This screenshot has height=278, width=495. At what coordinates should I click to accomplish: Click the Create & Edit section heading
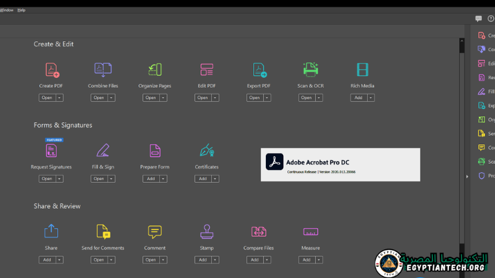point(54,44)
